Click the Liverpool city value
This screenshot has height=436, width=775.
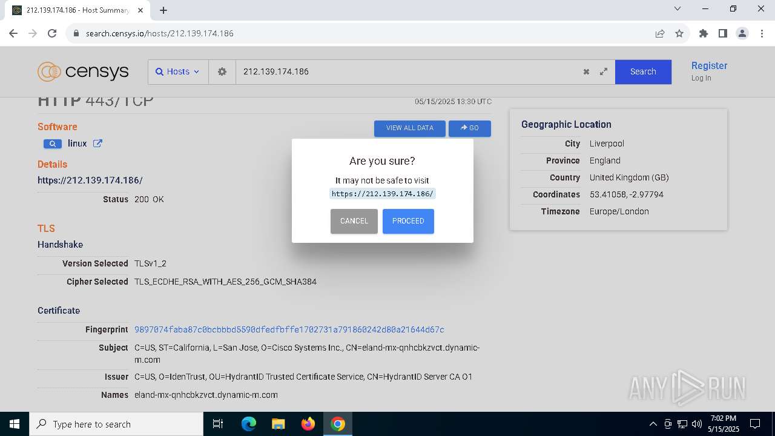click(607, 144)
